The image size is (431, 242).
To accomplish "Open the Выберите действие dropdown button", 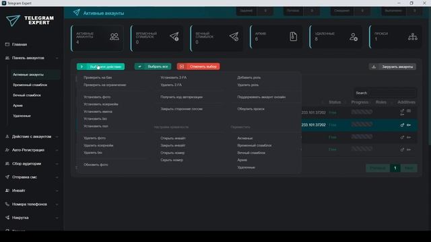I will click(x=100, y=67).
